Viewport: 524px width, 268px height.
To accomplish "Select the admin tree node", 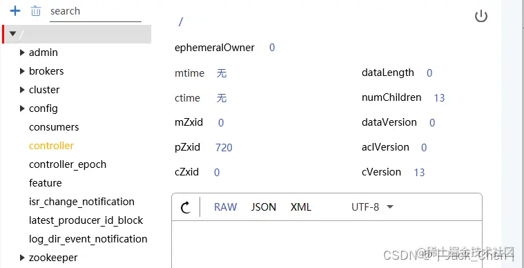I will point(43,52).
